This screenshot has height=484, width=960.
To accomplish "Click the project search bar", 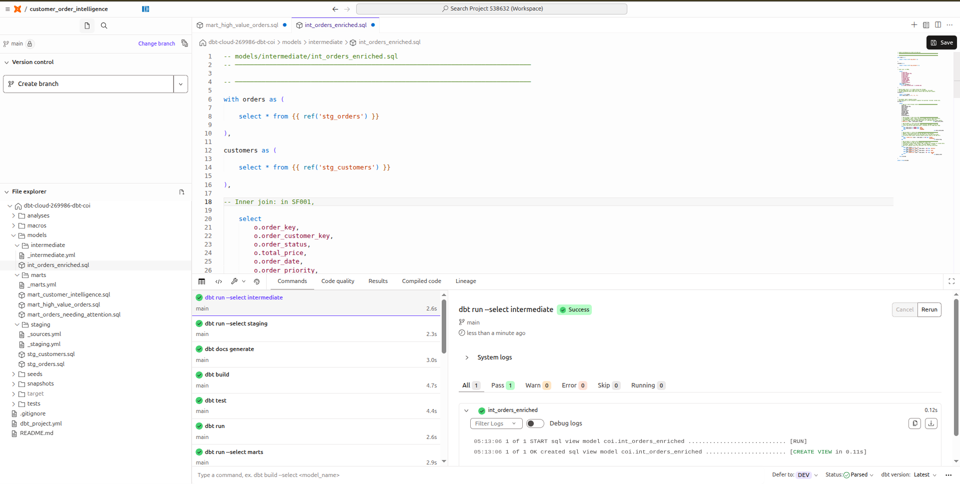I will coord(491,9).
